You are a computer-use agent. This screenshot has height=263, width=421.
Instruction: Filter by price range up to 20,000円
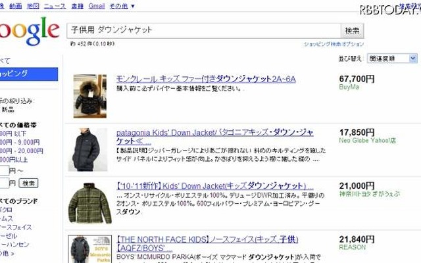(x=22, y=151)
